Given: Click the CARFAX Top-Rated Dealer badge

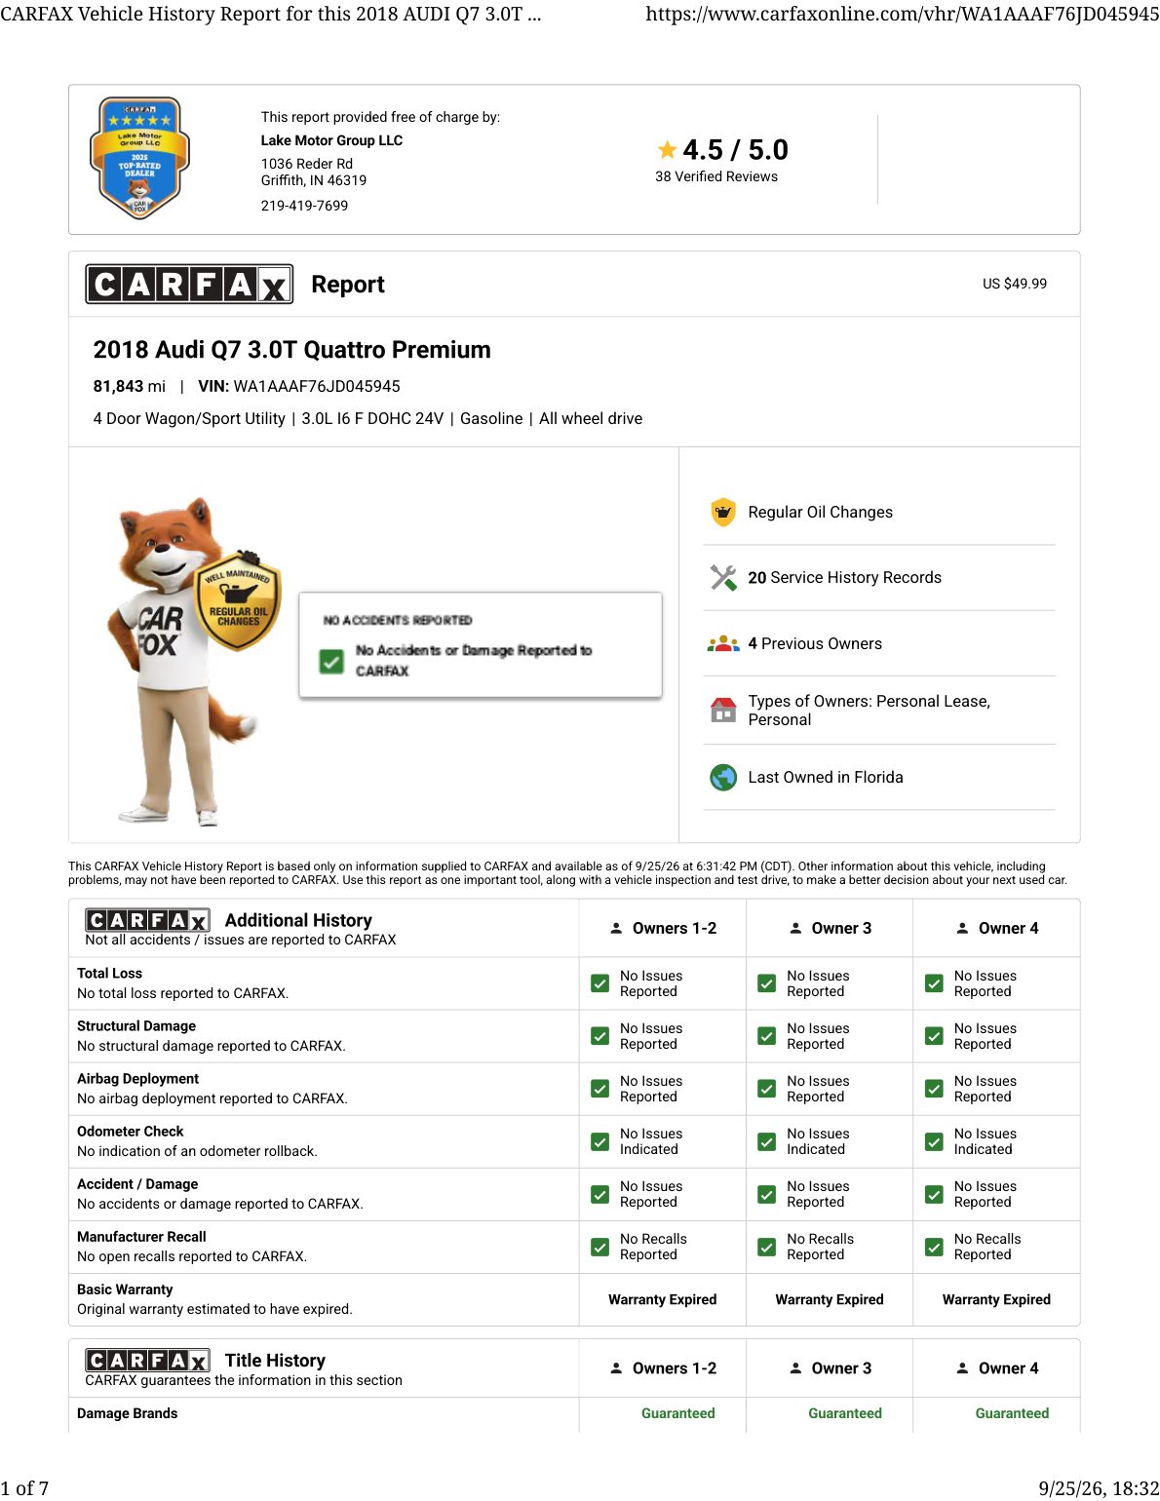Looking at the screenshot, I should 139,158.
